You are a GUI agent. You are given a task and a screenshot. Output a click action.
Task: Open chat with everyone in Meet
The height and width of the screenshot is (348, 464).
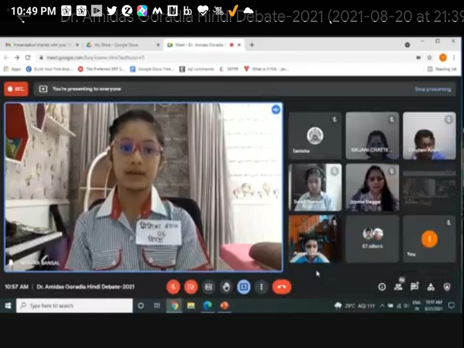pyautogui.click(x=414, y=286)
